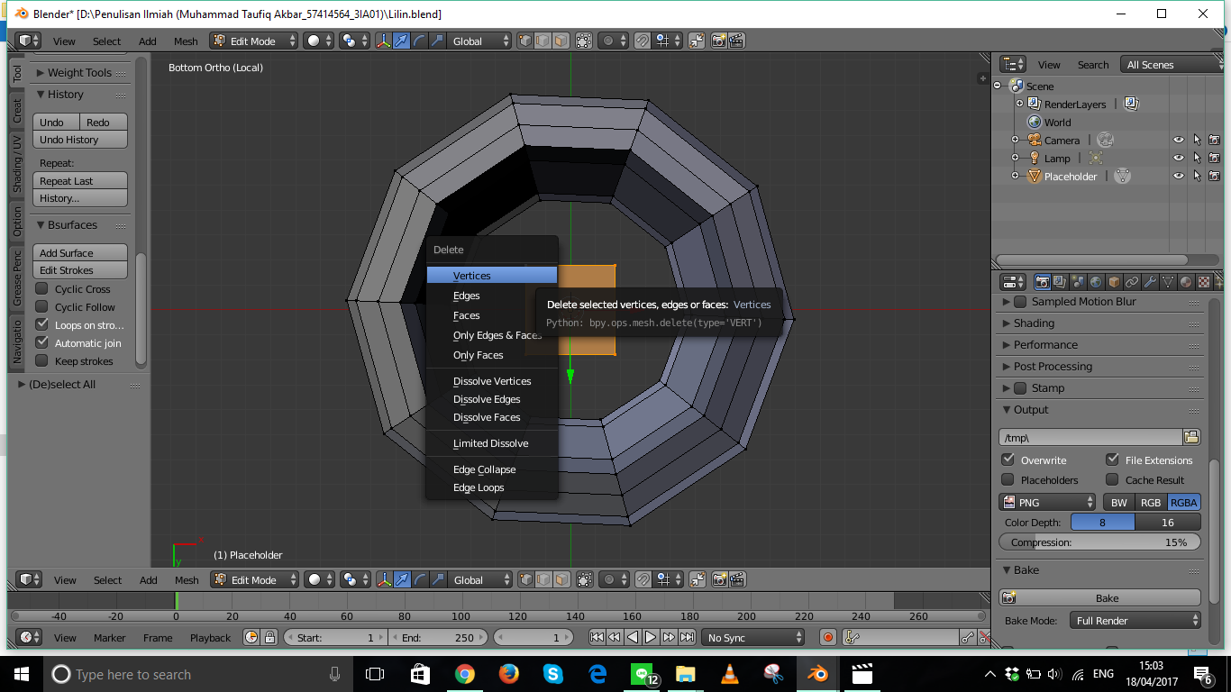Enable the Cyclic Cross checkbox
This screenshot has height=692, width=1231.
pyautogui.click(x=41, y=288)
